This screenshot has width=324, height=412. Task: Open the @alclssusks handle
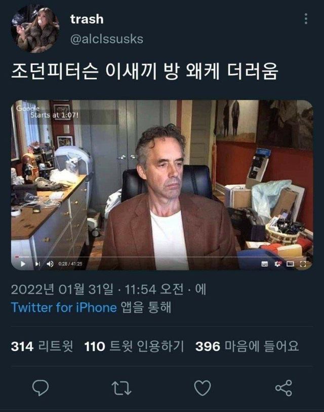coord(107,39)
